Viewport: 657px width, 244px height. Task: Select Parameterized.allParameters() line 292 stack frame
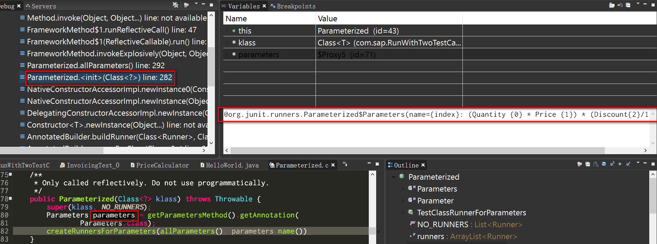click(x=96, y=65)
